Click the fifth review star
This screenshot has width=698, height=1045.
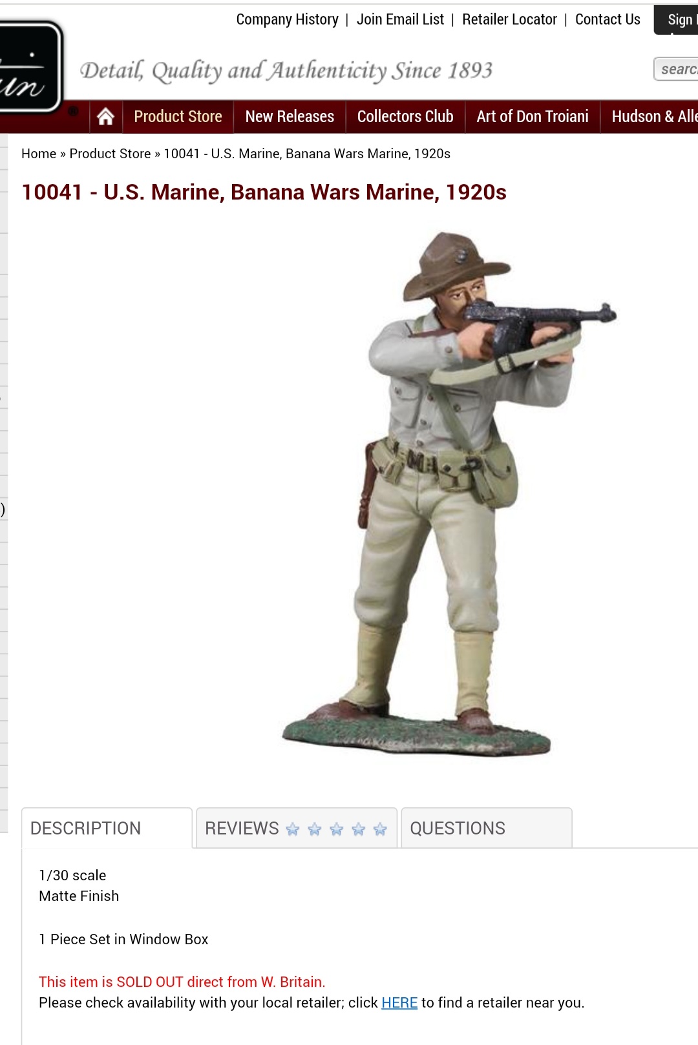(x=380, y=829)
